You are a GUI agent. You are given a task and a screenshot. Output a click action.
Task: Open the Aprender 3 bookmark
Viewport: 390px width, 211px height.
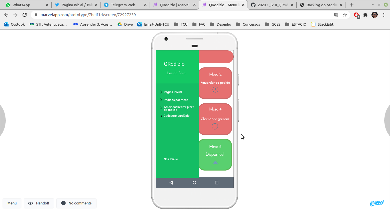coord(93,24)
